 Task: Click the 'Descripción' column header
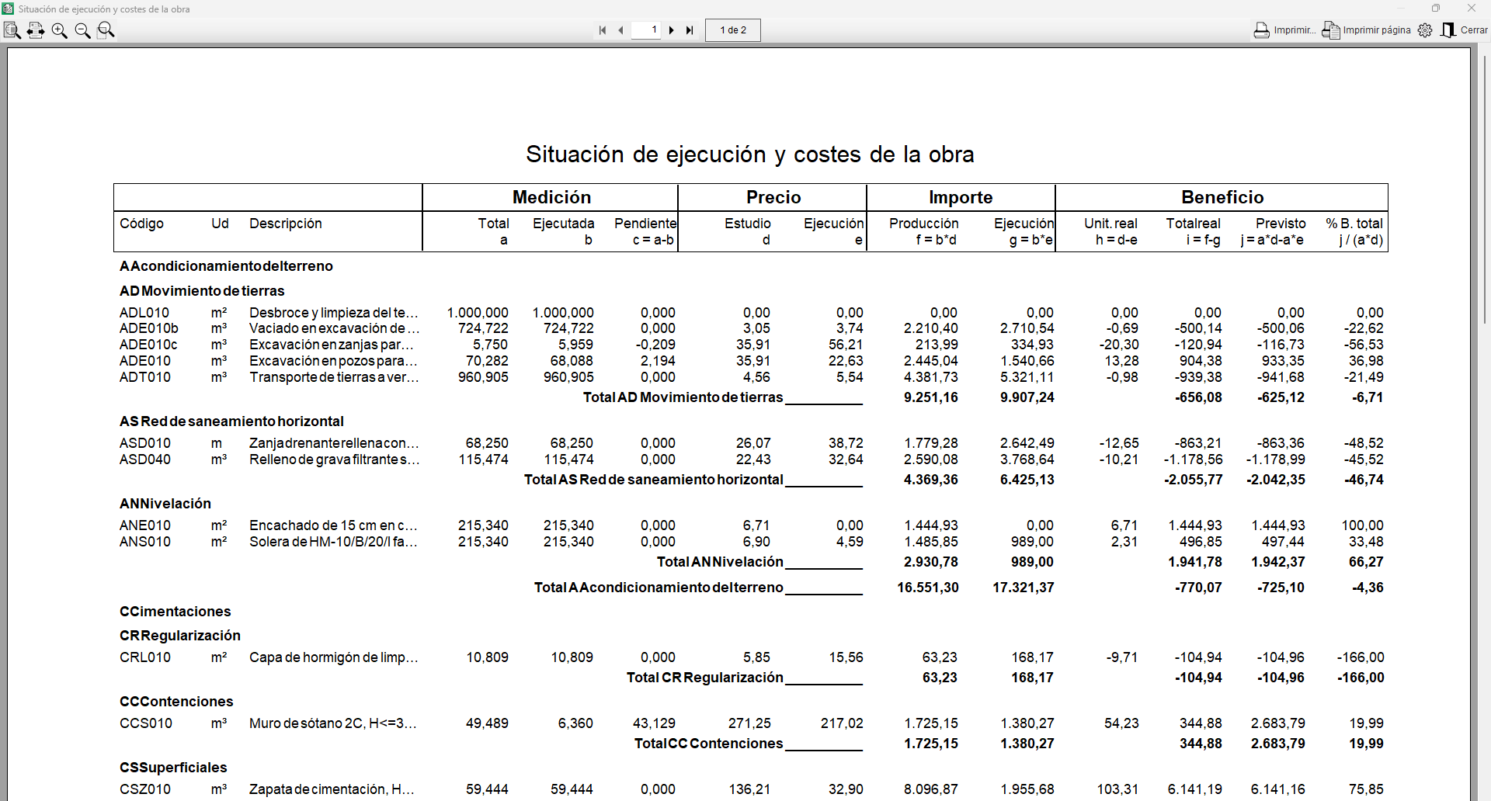pos(285,224)
